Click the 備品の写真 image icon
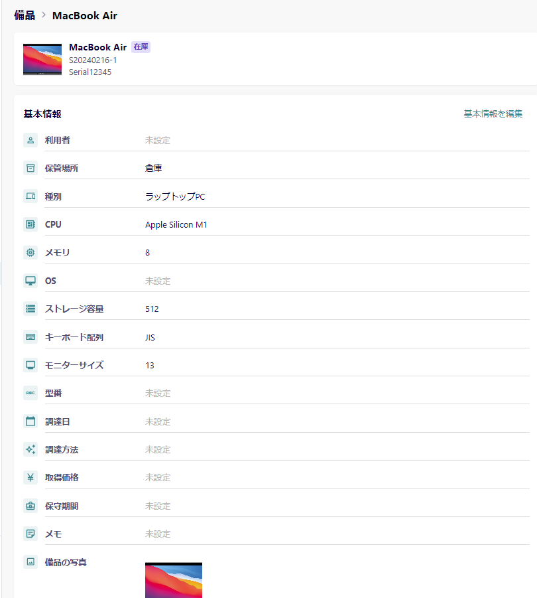 [30, 561]
